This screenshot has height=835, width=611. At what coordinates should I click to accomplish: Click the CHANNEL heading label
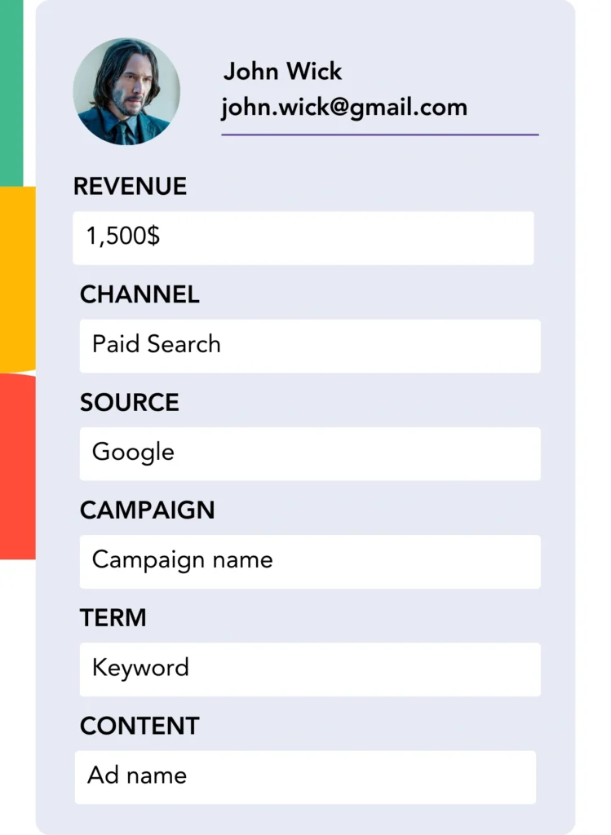coord(139,295)
